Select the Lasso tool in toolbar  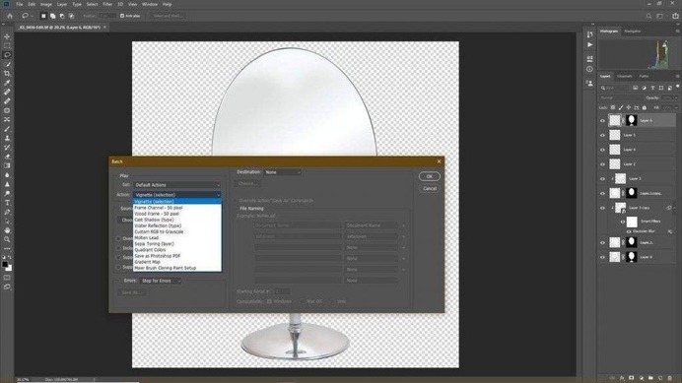7,55
